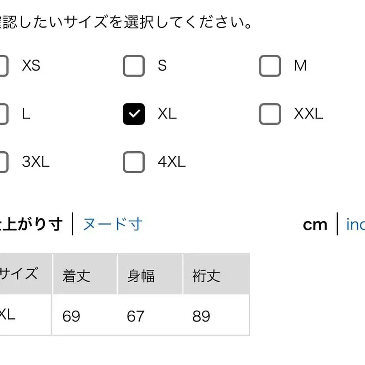Click the 着丈 value 69
This screenshot has width=365, height=365.
(x=71, y=316)
